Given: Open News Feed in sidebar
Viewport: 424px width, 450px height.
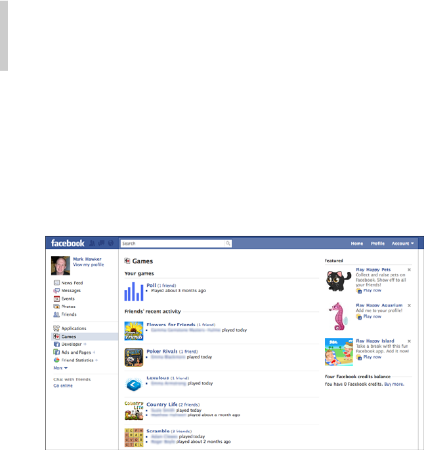Looking at the screenshot, I should [72, 283].
